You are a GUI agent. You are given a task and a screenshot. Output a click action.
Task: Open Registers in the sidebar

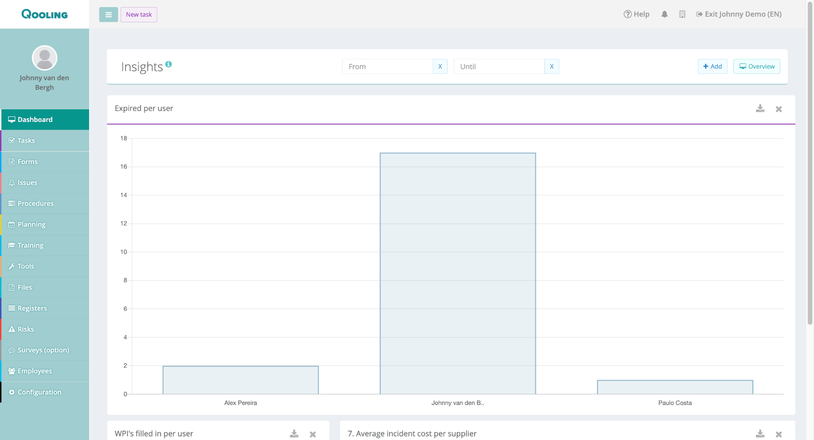point(45,308)
